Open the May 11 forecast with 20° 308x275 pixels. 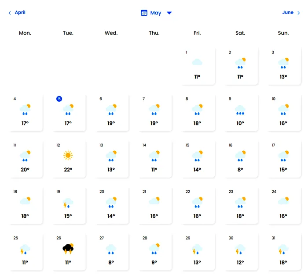[25, 159]
